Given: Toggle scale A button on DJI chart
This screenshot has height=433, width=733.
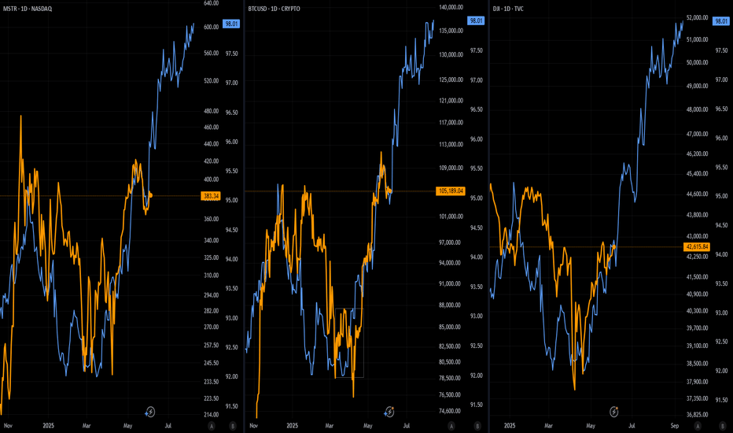Looking at the screenshot, I should click(x=698, y=426).
